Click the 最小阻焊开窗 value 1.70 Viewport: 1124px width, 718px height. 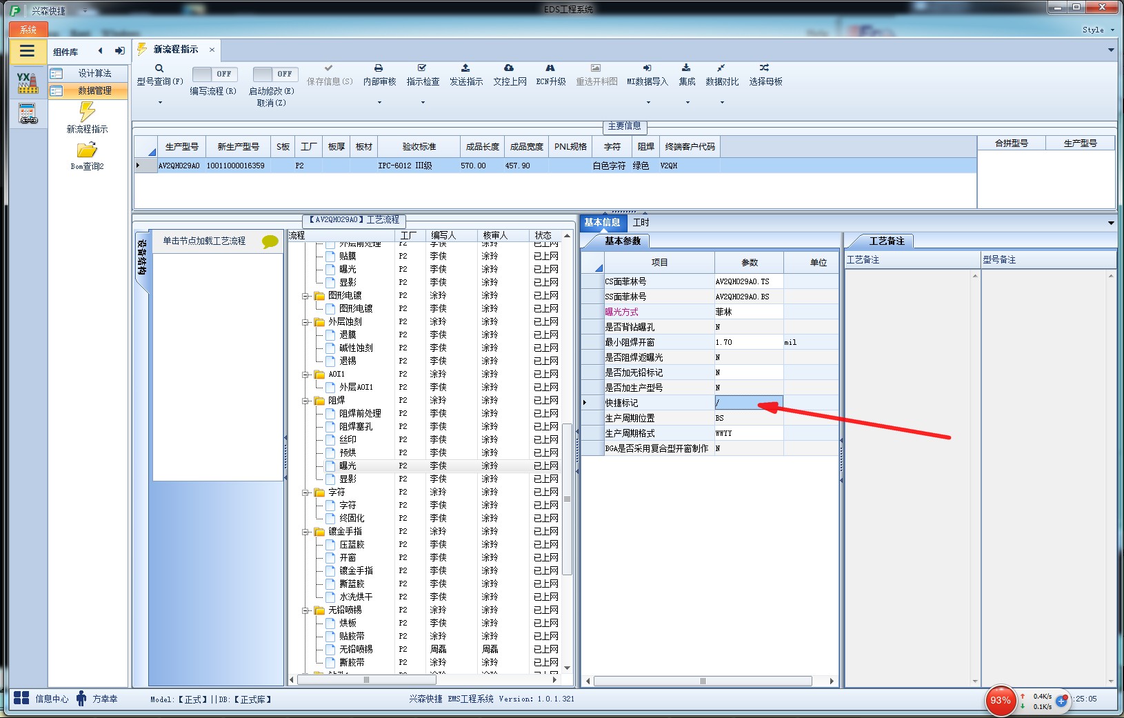tap(749, 342)
